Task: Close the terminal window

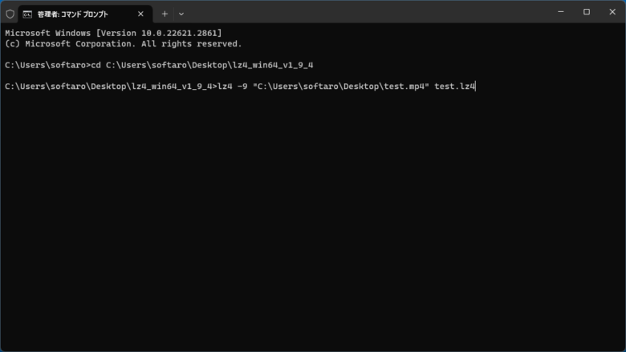Action: click(612, 12)
